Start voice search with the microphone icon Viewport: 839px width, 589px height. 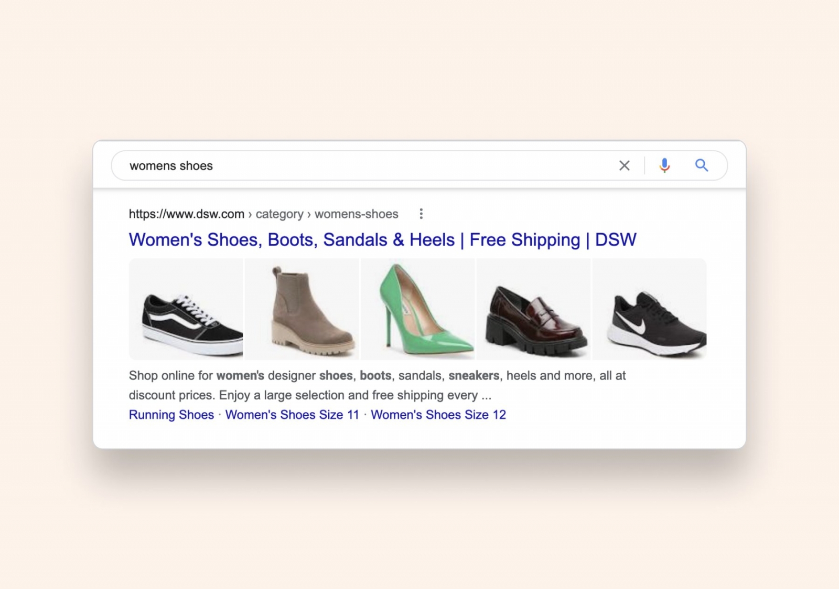point(664,166)
